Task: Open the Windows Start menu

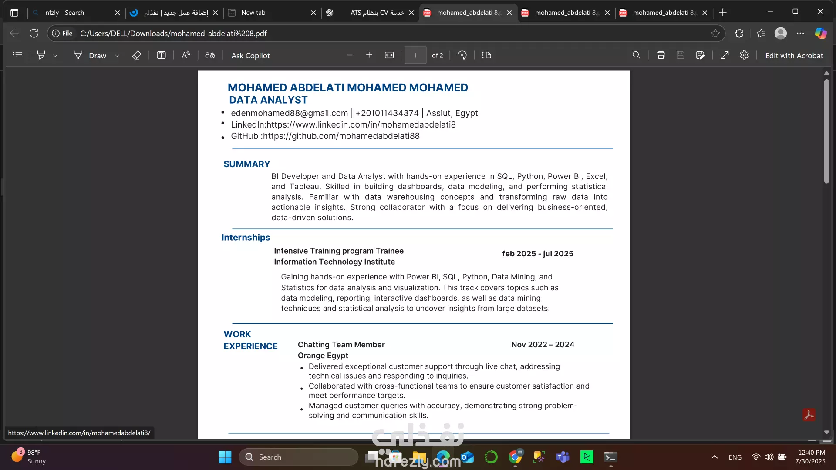Action: (225, 457)
